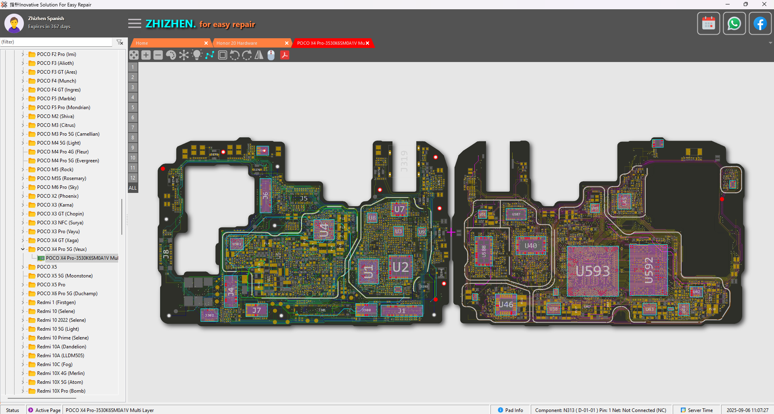Zoom out with the minus tool
Image resolution: width=774 pixels, height=414 pixels.
[x=158, y=55]
